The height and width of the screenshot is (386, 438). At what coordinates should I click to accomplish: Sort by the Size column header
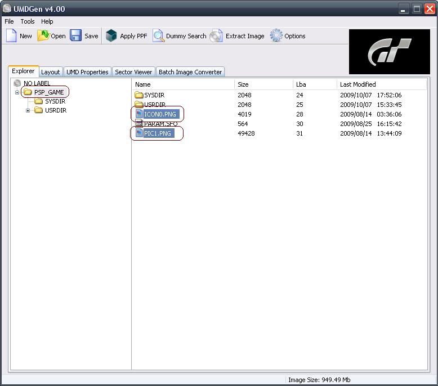coord(263,84)
